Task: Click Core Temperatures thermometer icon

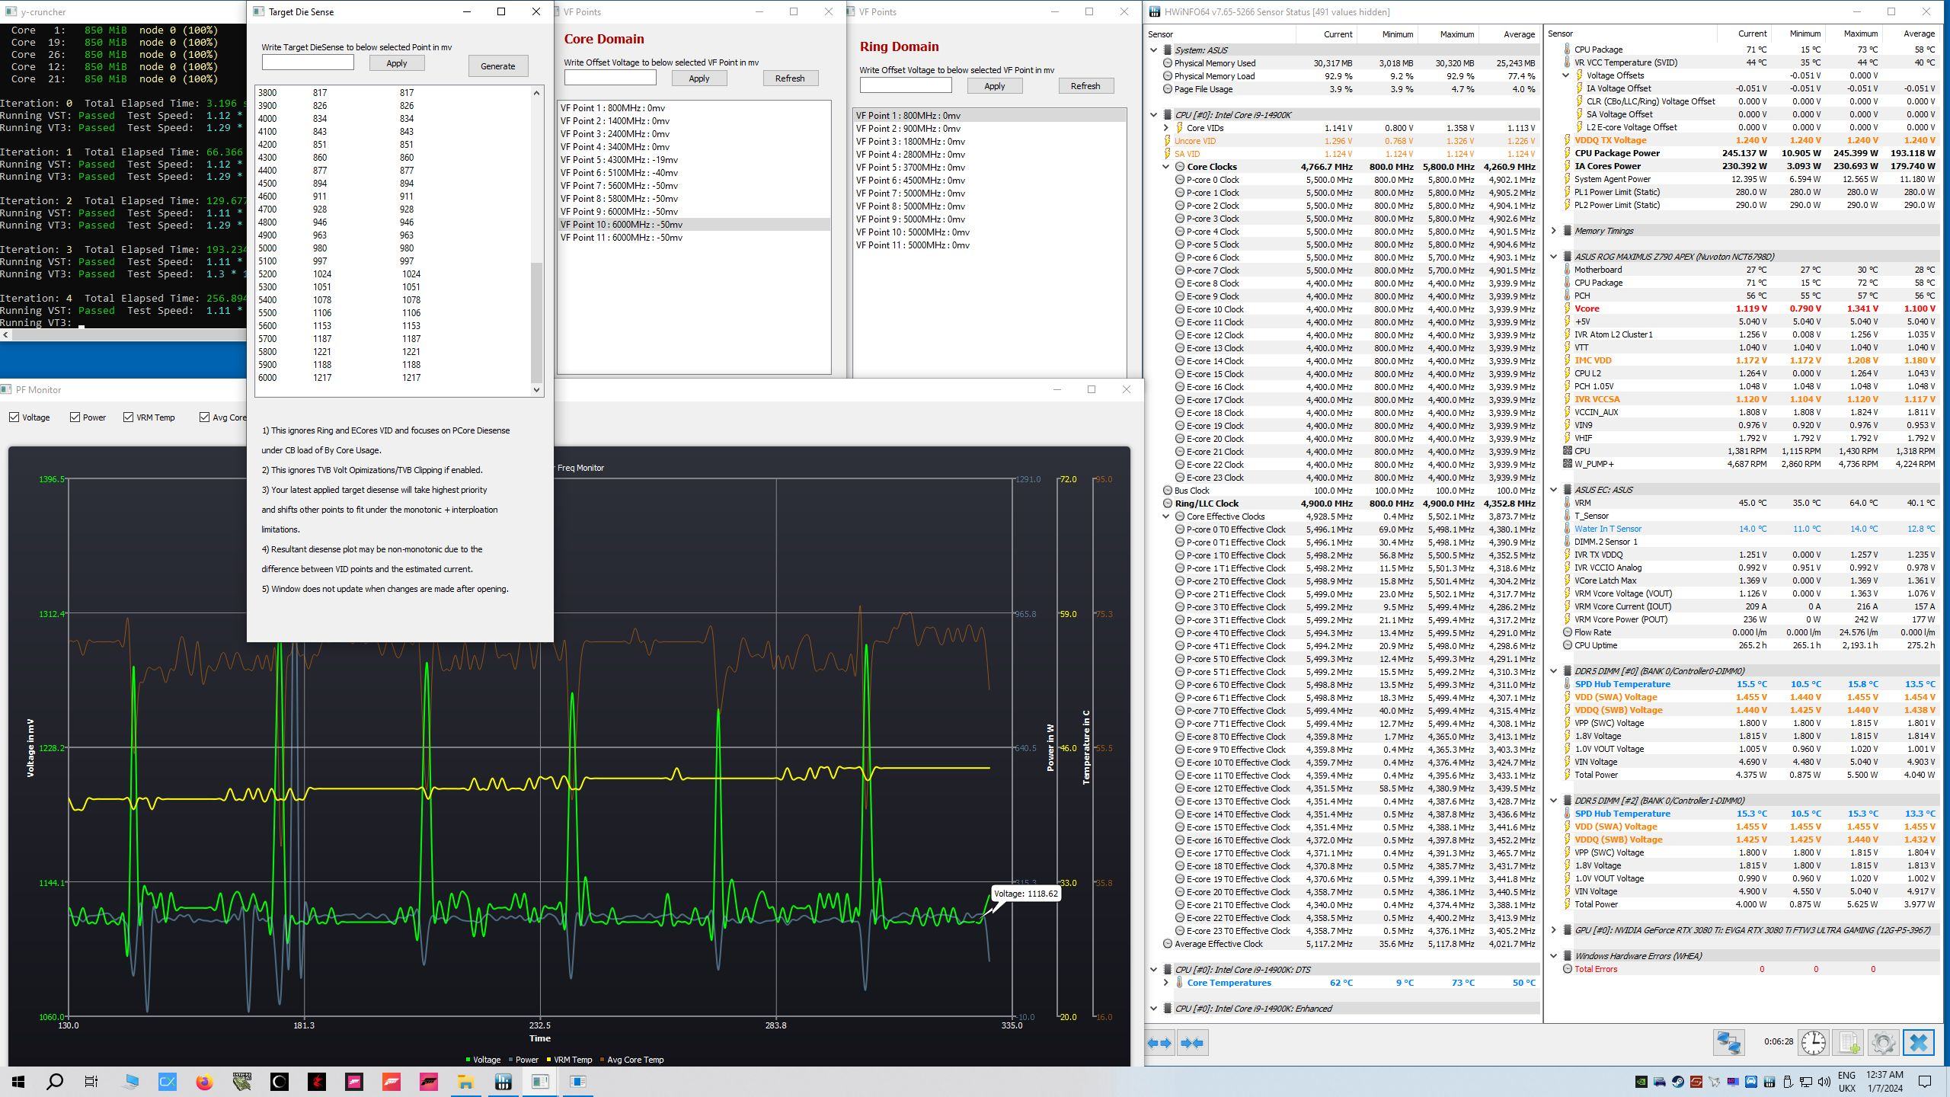Action: click(1179, 983)
